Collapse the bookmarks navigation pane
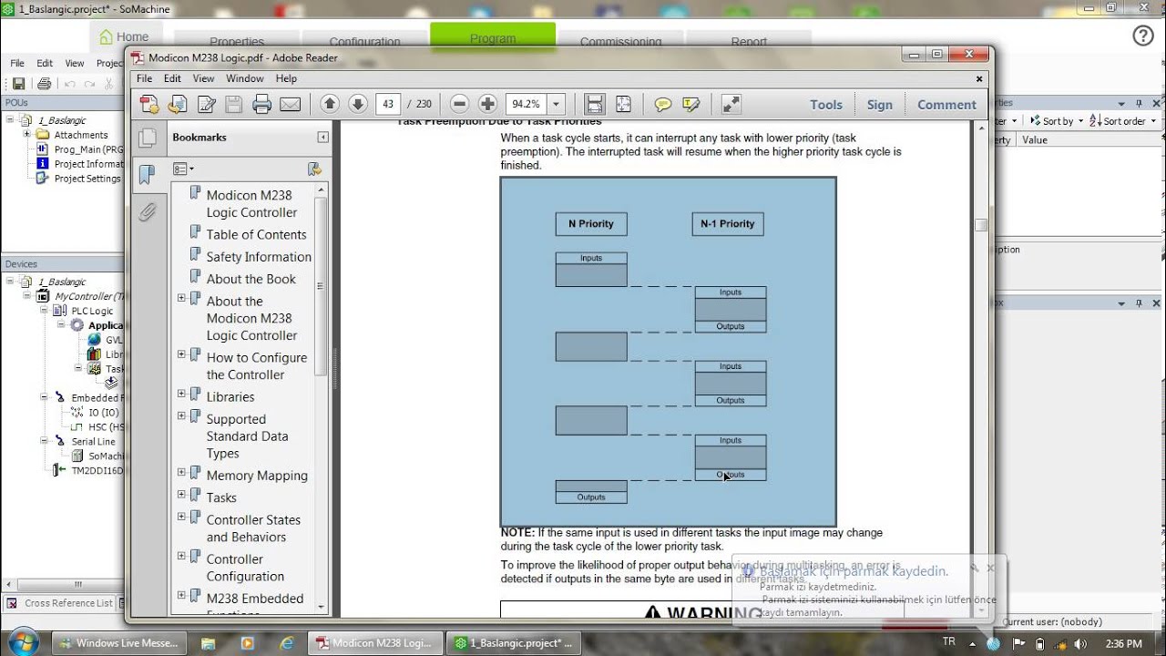 coord(322,138)
